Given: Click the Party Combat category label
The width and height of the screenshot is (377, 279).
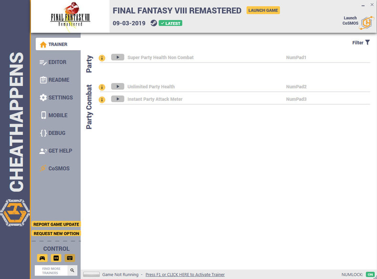Looking at the screenshot, I should coord(89,107).
